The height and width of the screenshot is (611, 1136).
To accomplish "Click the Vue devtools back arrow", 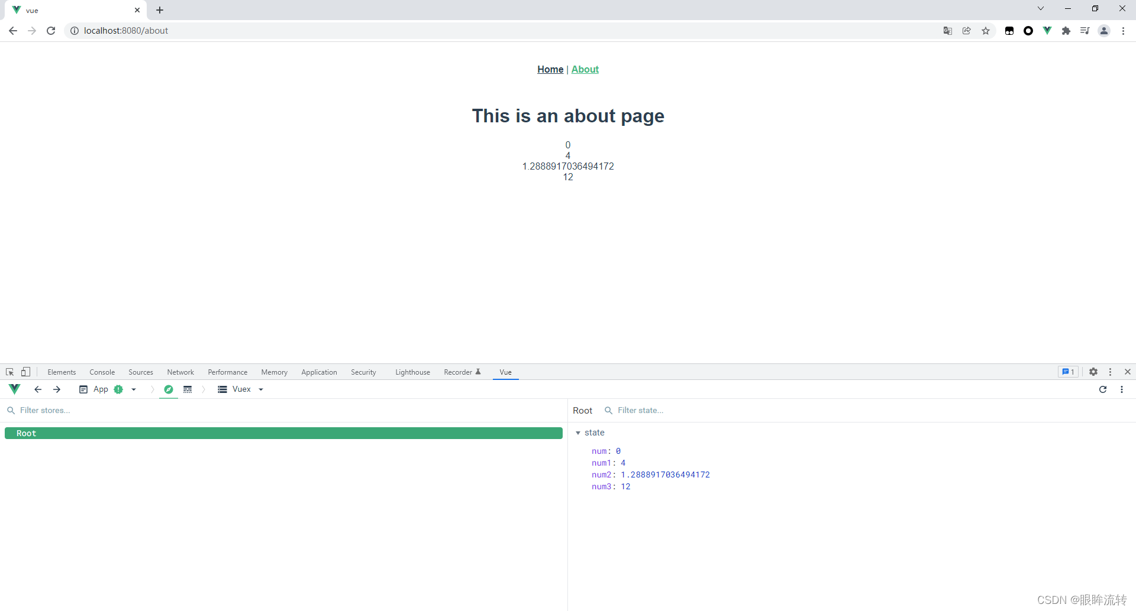I will [38, 389].
